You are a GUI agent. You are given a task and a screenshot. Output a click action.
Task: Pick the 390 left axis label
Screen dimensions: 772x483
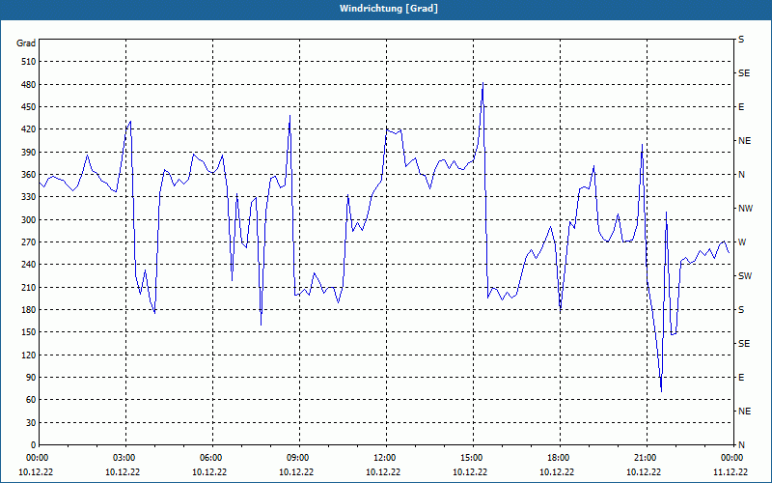pos(28,153)
